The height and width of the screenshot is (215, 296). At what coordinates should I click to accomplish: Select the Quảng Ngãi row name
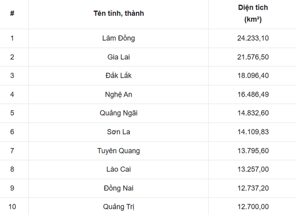coord(118,113)
